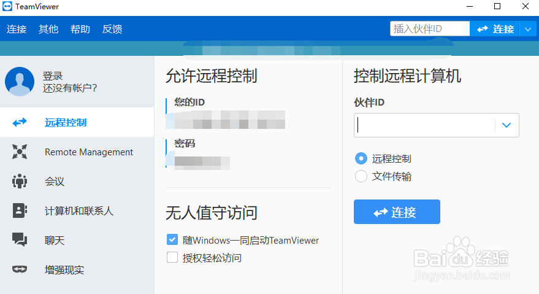The width and height of the screenshot is (539, 294).
Task: Enable the 授权轻松访问 checkbox
Action: tap(172, 258)
